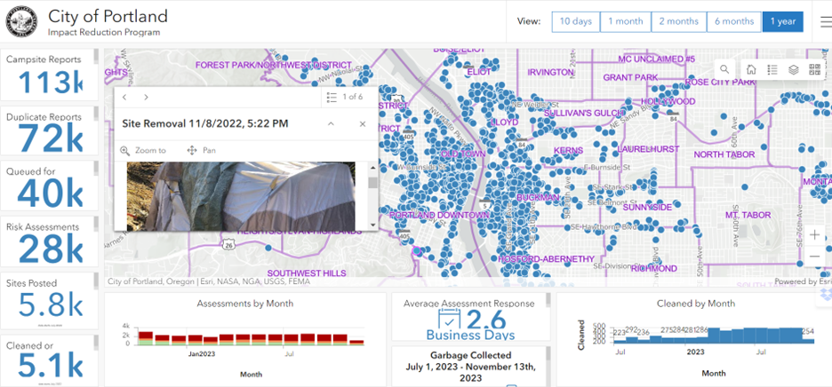Click the Site Removal popup title
Image resolution: width=832 pixels, height=387 pixels.
(205, 124)
